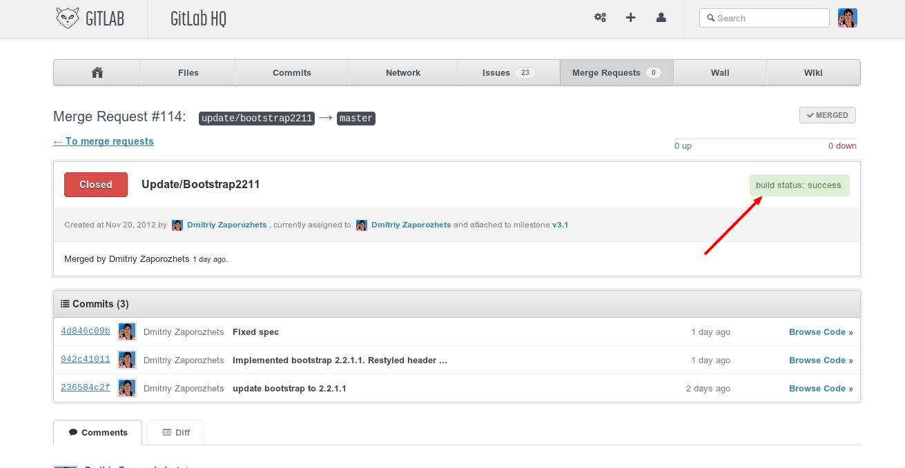Open the admin area gears icon
This screenshot has height=468, width=905.
(x=600, y=18)
